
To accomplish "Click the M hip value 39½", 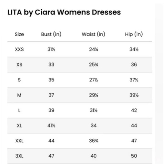I will click(134, 95).
